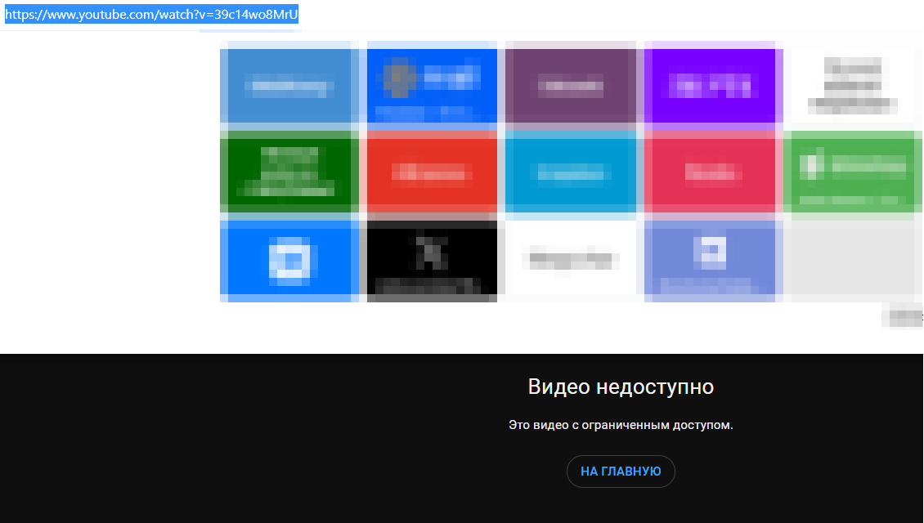Click the НА ГЛАВНУЮ button
The width and height of the screenshot is (924, 523).
[620, 471]
